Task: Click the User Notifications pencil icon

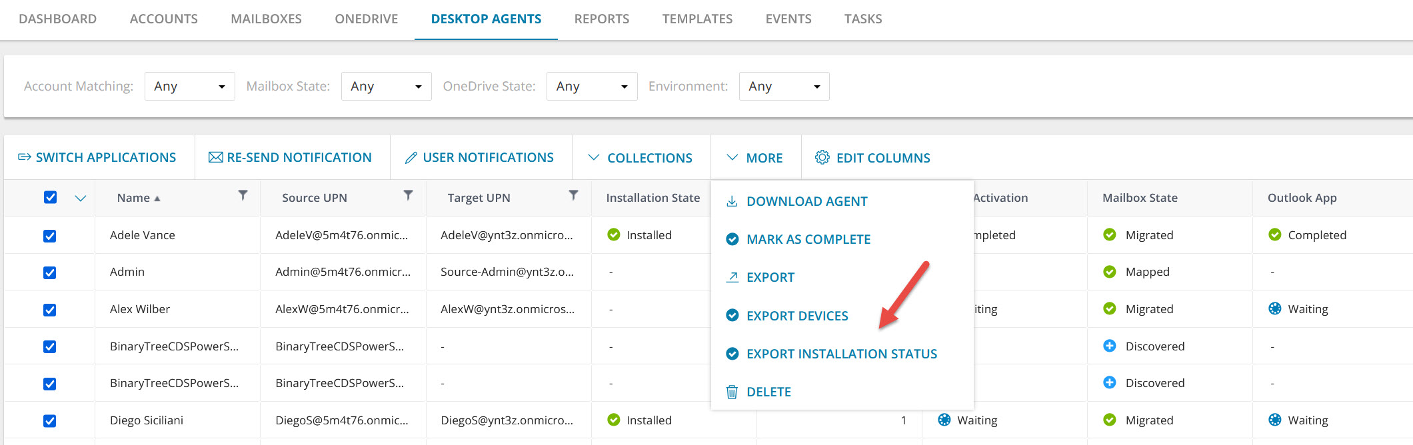Action: (411, 158)
